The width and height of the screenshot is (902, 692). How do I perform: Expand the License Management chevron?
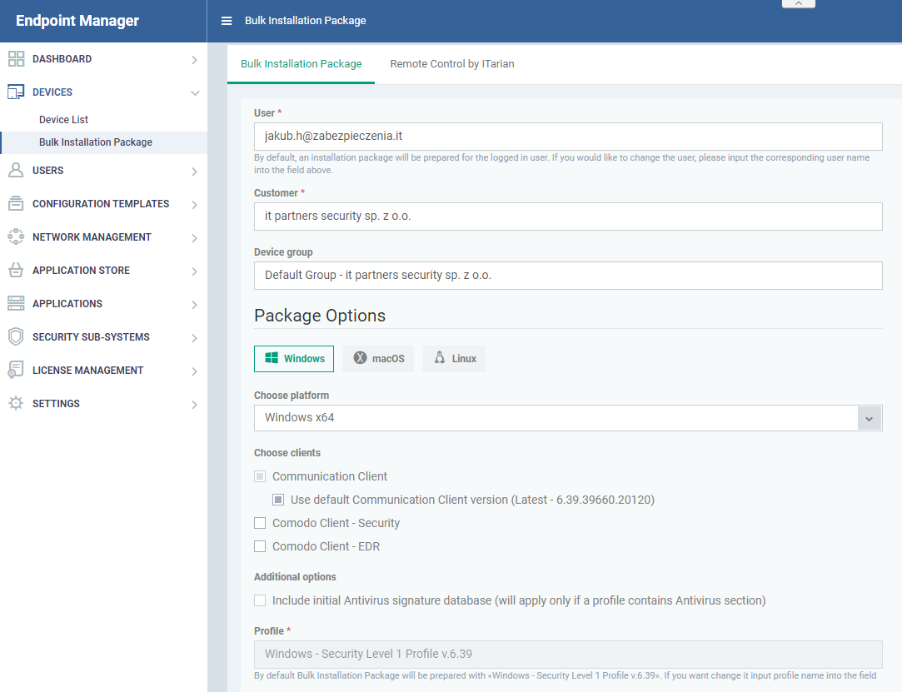(x=194, y=371)
